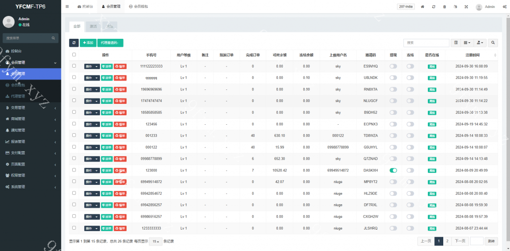Click the green shield button in row 111122223333
This screenshot has width=510, height=251.
107,66
